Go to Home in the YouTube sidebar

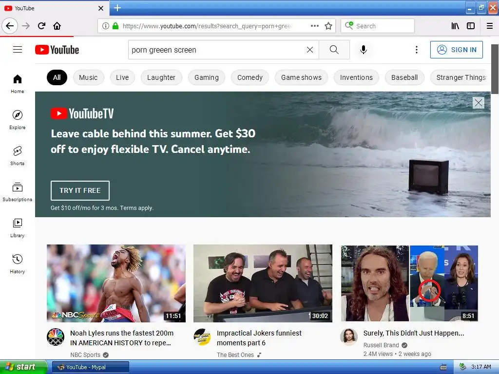(x=17, y=84)
